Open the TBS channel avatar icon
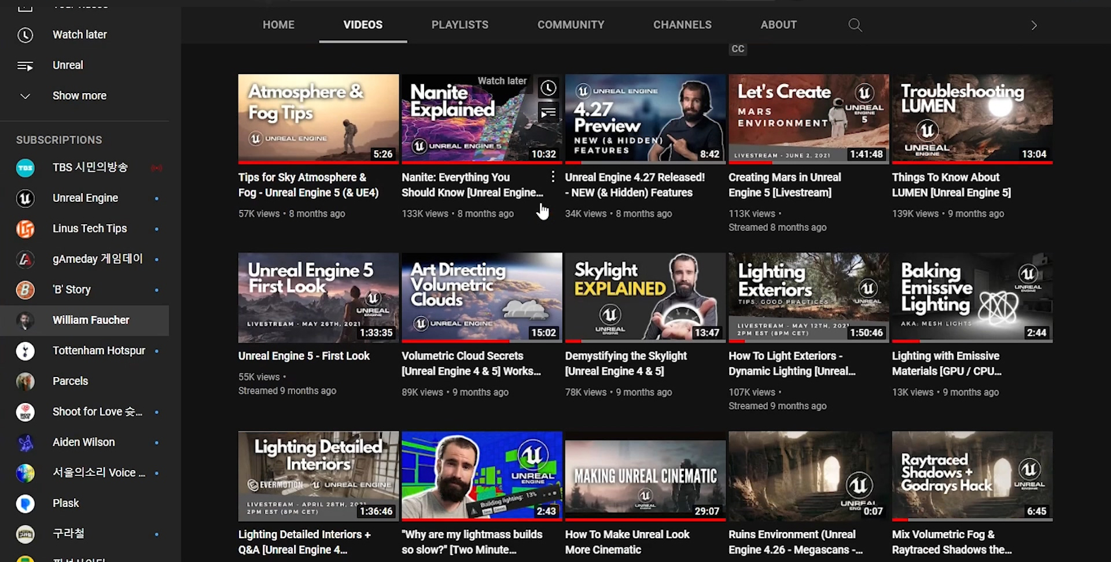Image resolution: width=1111 pixels, height=562 pixels. pos(25,168)
